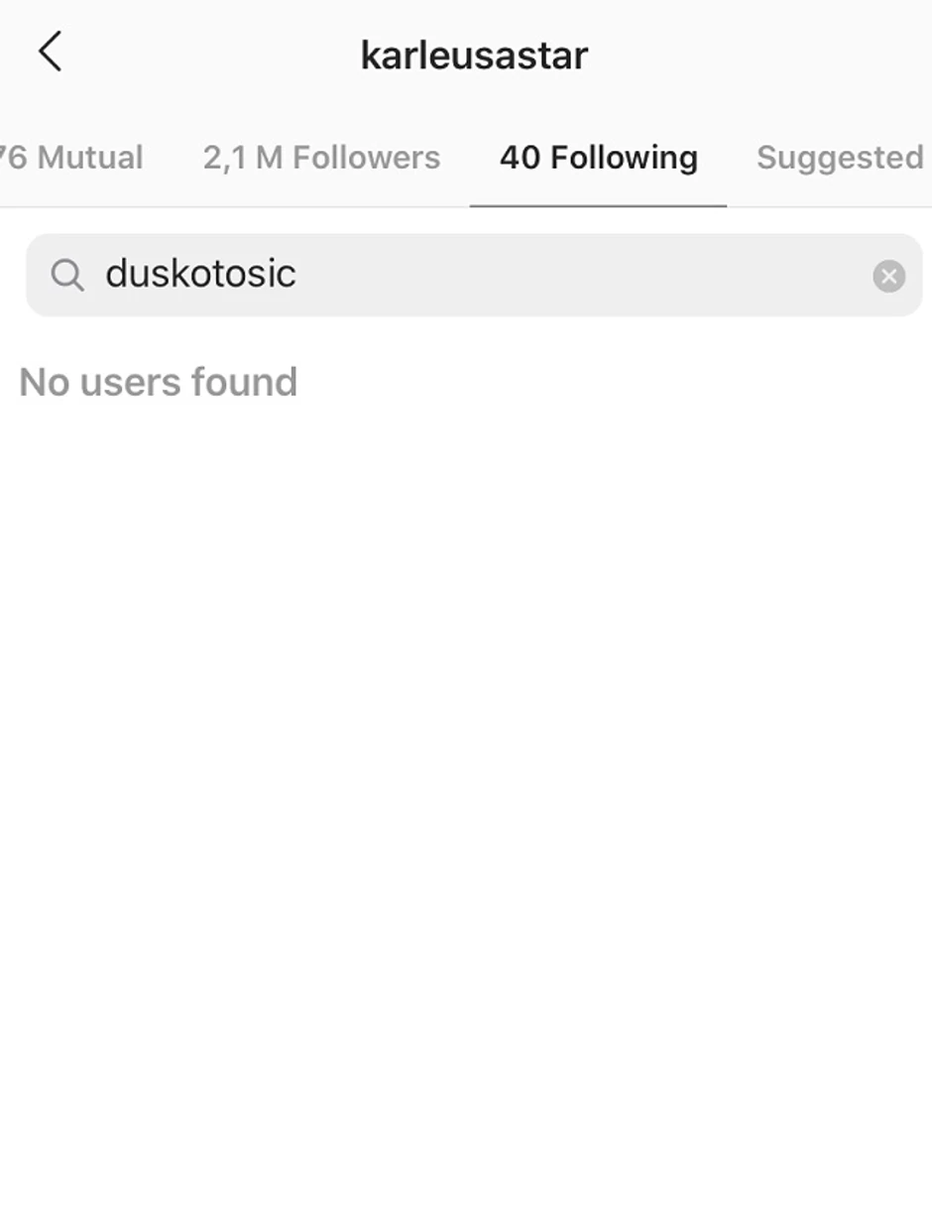Place cursor after the word duskotosic

pyautogui.click(x=297, y=275)
